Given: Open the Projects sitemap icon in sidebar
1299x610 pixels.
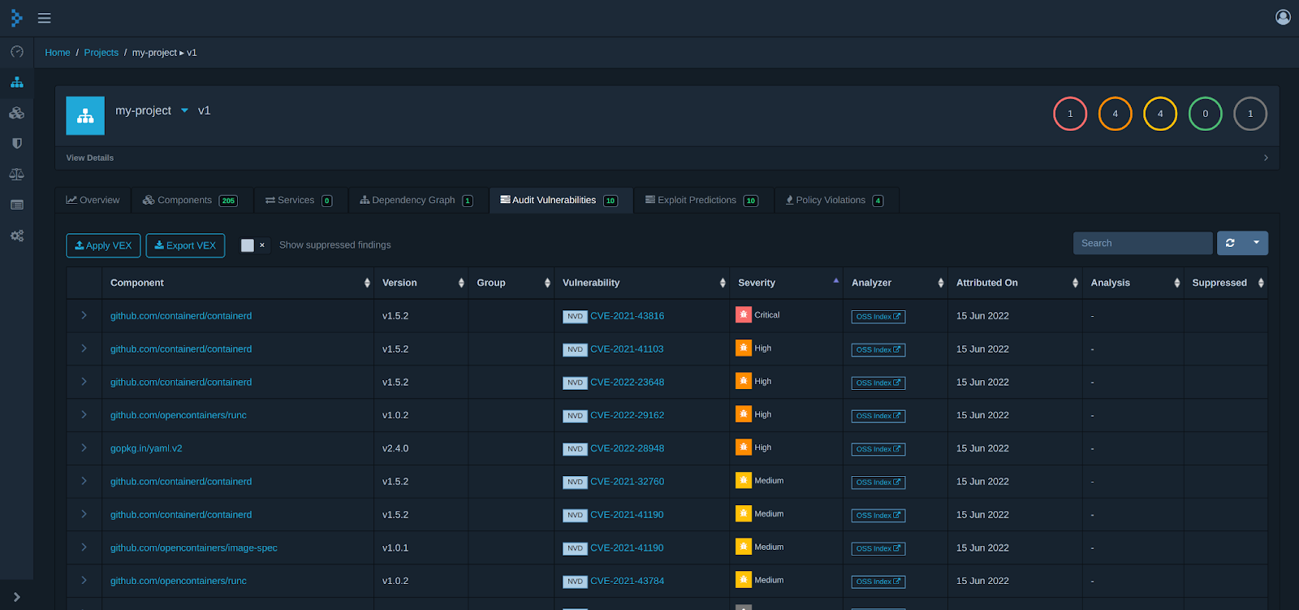Looking at the screenshot, I should pos(16,82).
